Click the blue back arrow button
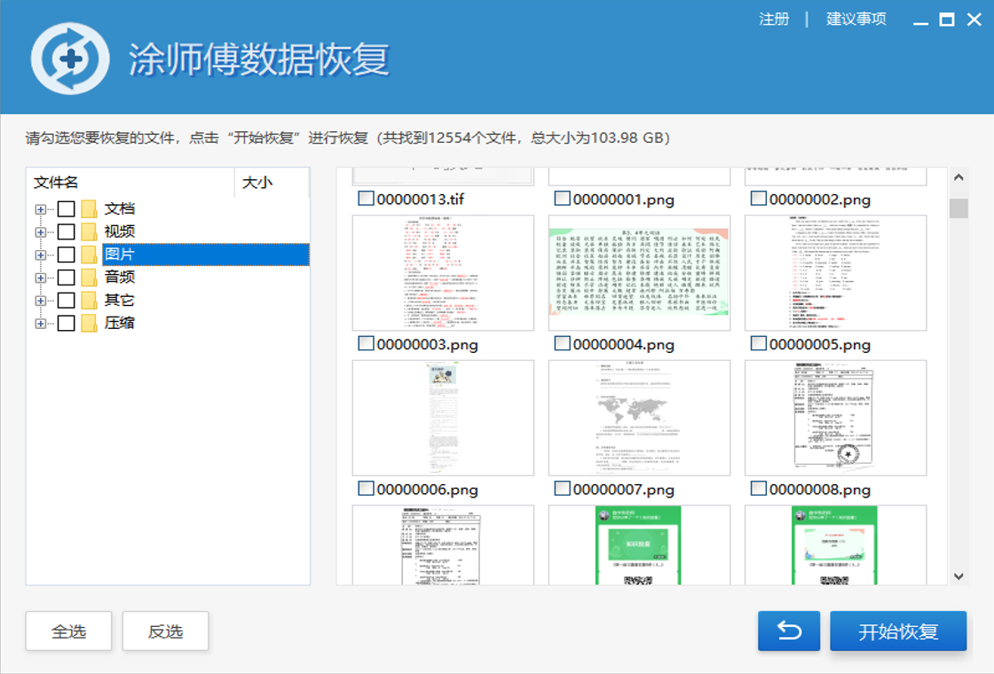 click(x=788, y=631)
